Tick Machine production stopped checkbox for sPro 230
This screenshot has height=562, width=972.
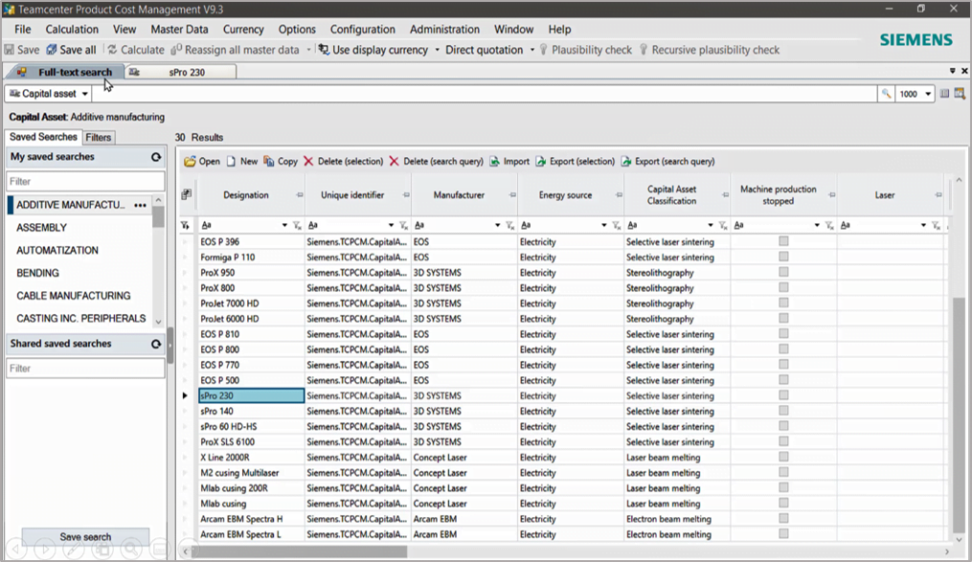pyautogui.click(x=783, y=395)
